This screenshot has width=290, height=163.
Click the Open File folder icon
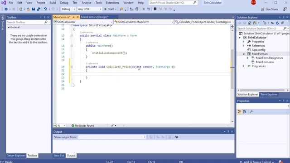[28, 9]
